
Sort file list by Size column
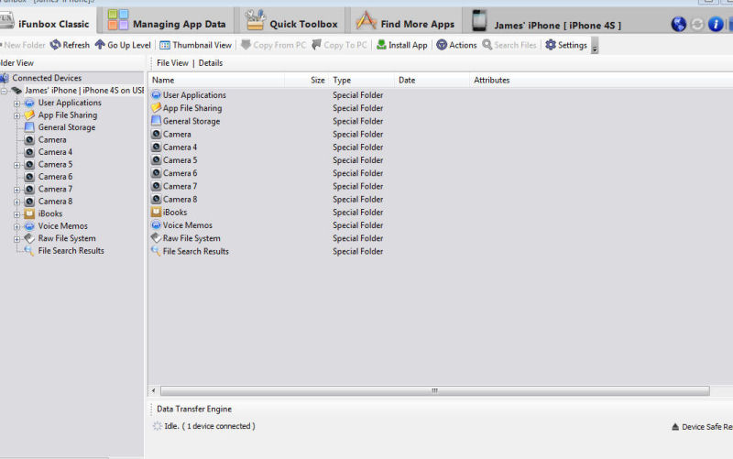[x=307, y=80]
